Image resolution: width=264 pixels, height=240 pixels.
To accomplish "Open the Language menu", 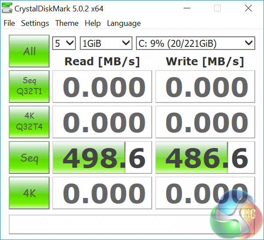I will click(124, 23).
